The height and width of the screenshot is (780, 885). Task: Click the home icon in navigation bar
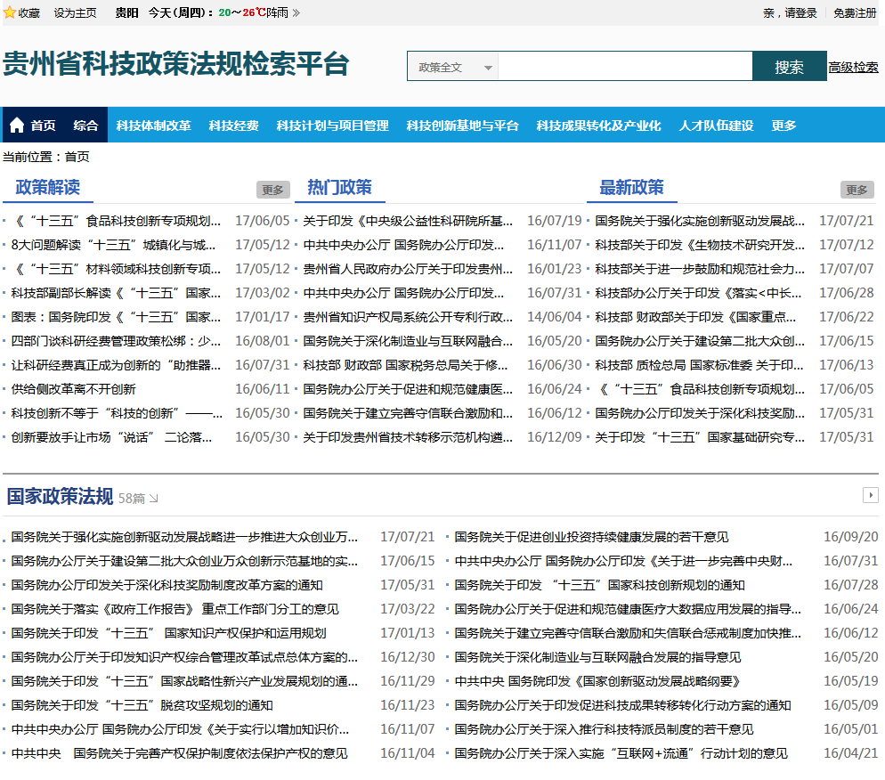coord(17,126)
